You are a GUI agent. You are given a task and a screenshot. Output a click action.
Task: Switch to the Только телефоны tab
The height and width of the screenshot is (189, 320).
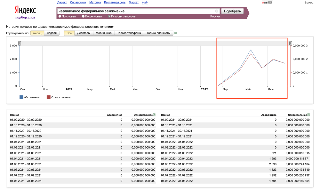tap(129, 33)
